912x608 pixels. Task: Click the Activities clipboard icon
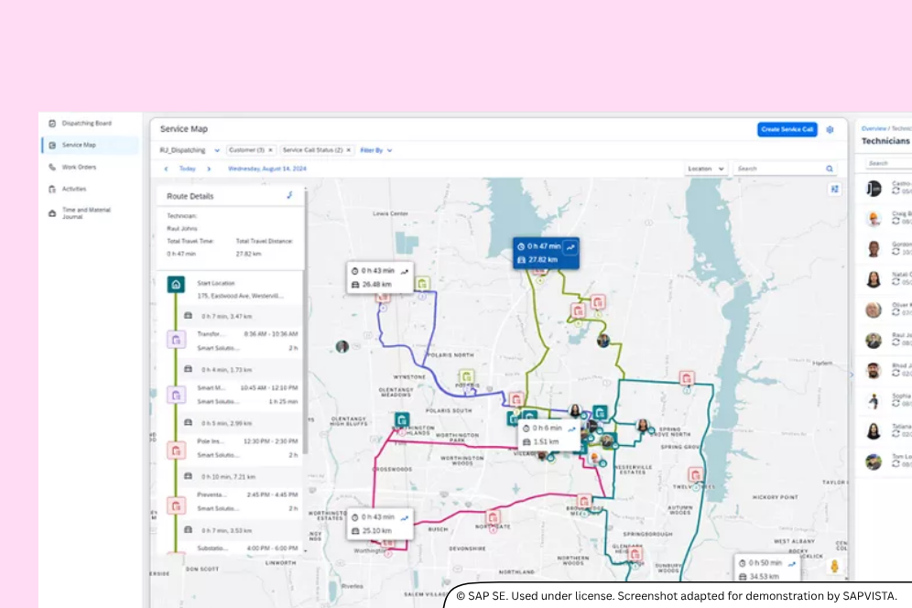52,190
